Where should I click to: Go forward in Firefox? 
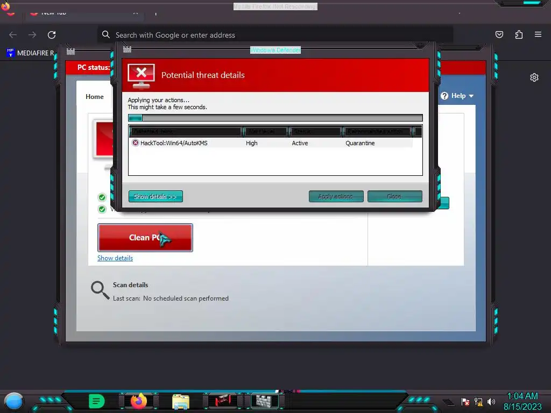[32, 35]
